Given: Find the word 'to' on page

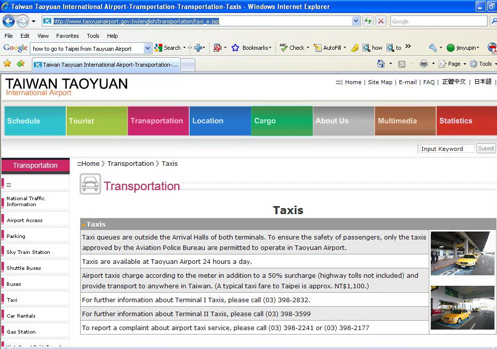Looking at the screenshot, I should point(394,48).
